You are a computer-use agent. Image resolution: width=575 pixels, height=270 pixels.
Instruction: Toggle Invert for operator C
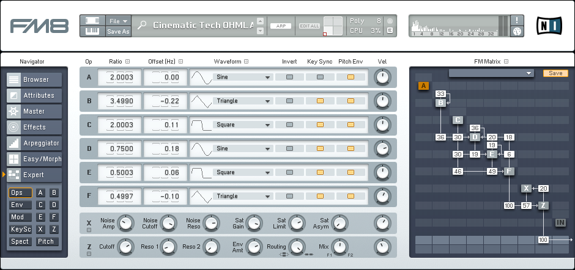point(290,125)
